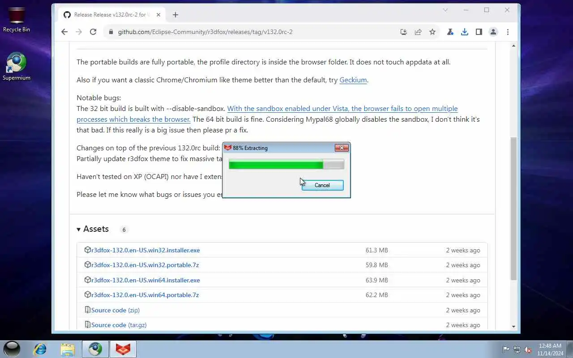Download r3dfox win32 installer.exe
Viewport: 573px width, 358px height.
(145, 250)
